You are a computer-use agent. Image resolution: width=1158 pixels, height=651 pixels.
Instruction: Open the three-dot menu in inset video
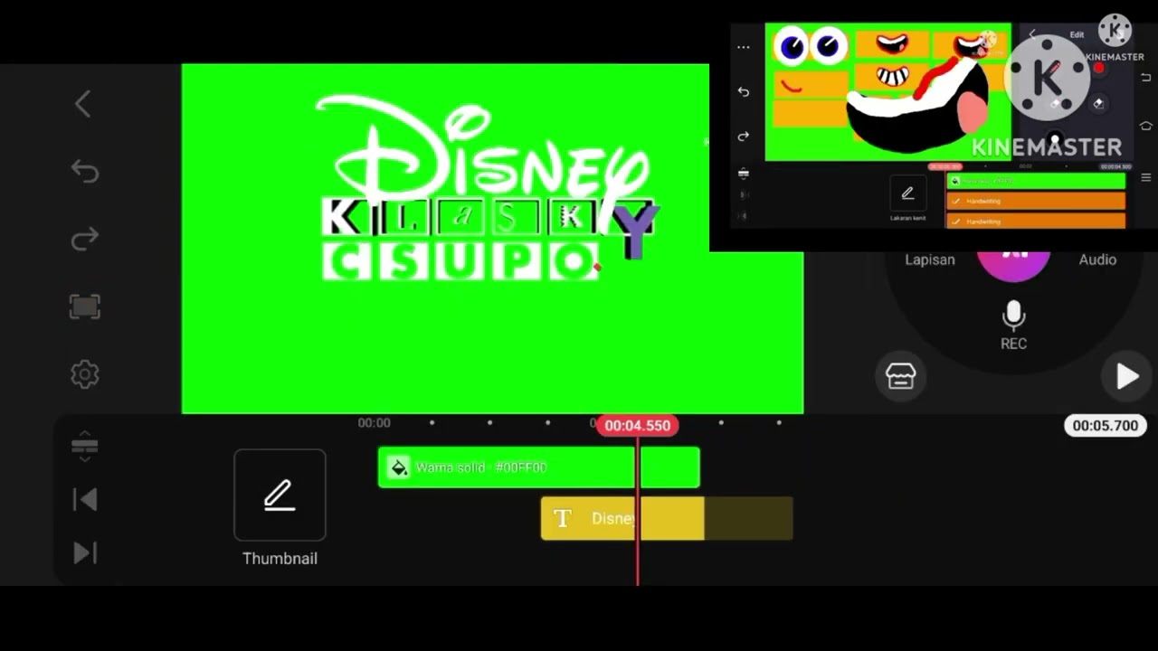744,47
